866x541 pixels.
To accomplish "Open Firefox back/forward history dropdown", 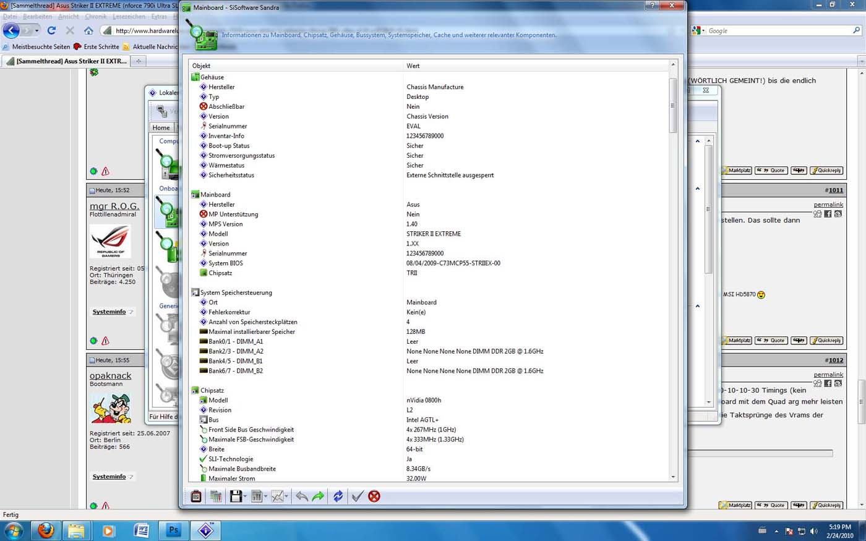I will pyautogui.click(x=36, y=30).
